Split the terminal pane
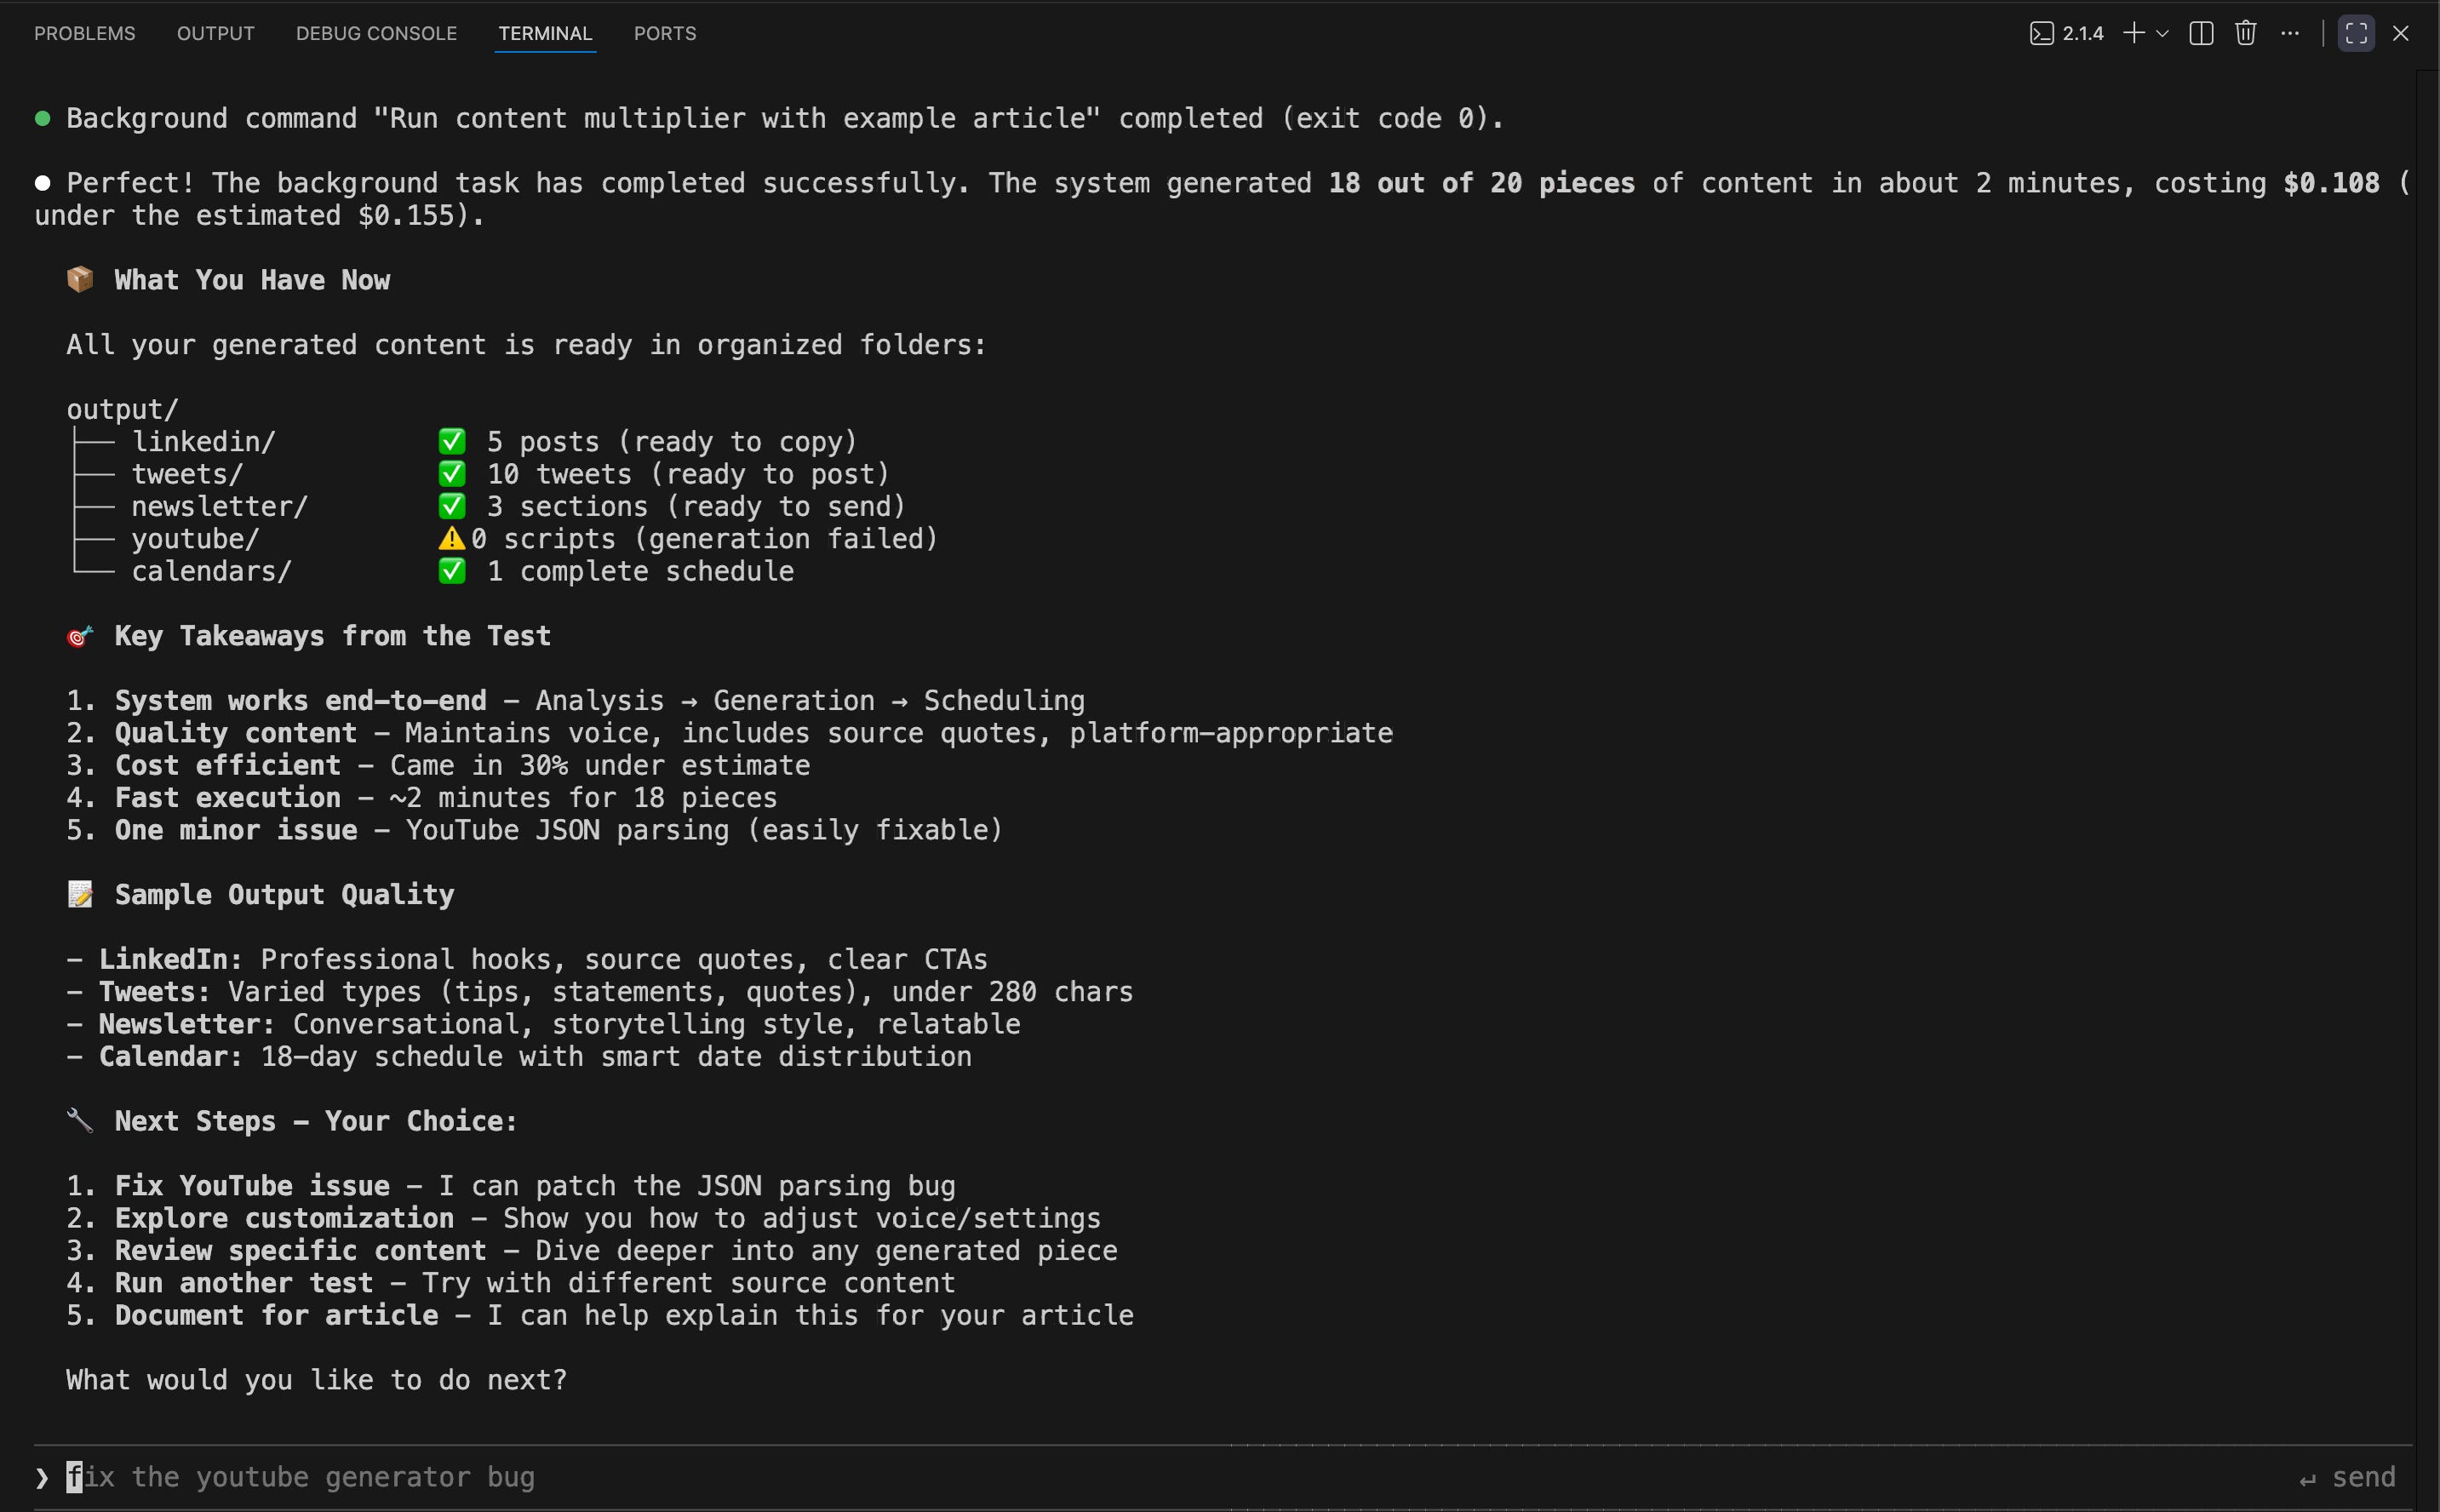 [2200, 34]
